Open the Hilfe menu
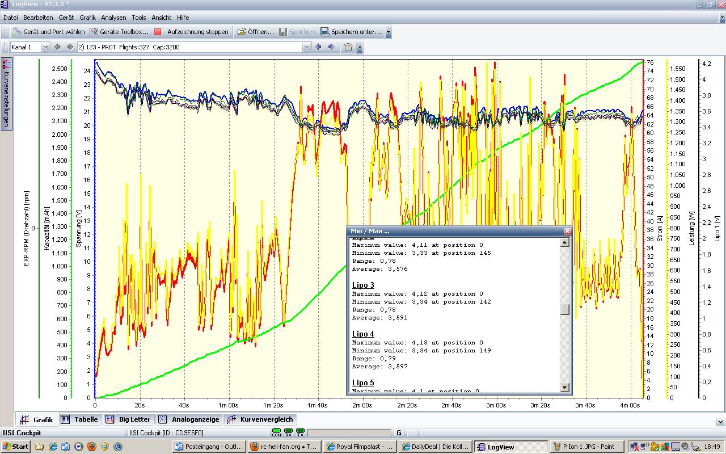Image resolution: width=726 pixels, height=454 pixels. (183, 18)
